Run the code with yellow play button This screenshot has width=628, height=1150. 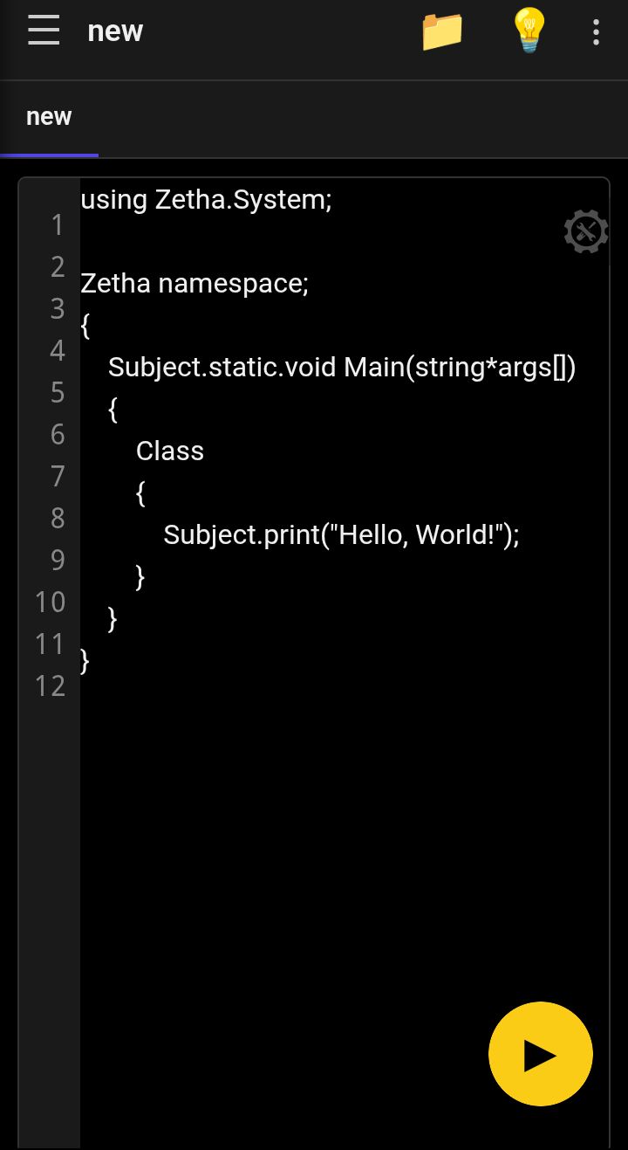click(x=541, y=1054)
